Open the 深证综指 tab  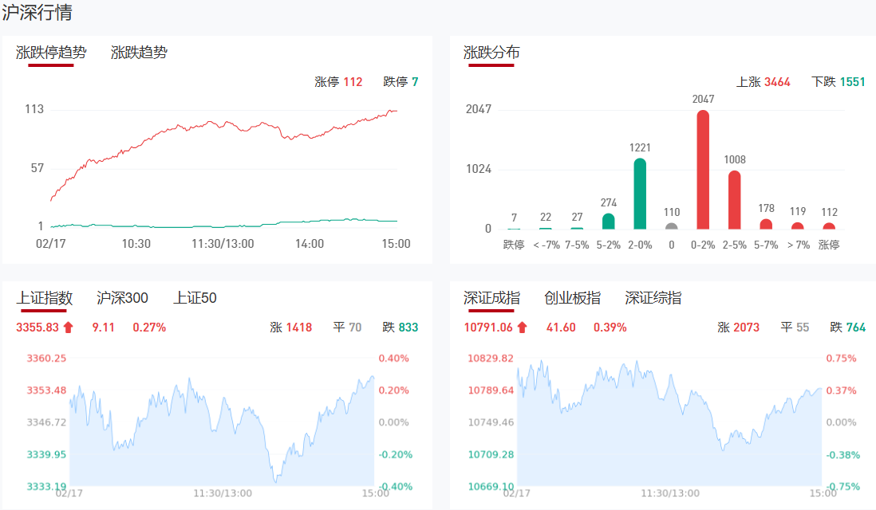[x=653, y=298]
